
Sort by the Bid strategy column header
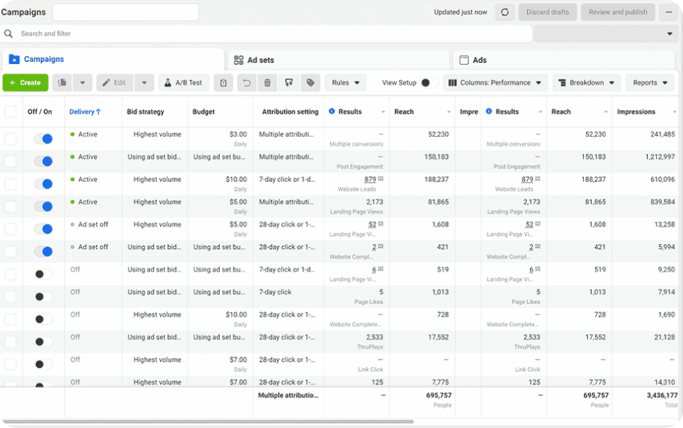pyautogui.click(x=146, y=112)
